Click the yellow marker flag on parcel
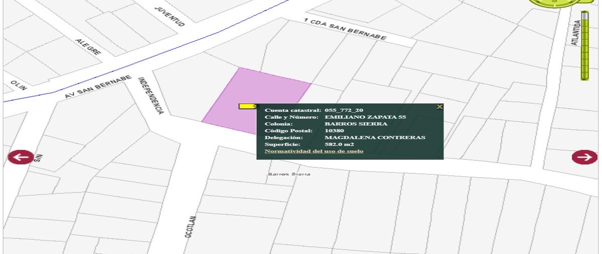Screen dimensions: 602x254 248,106
